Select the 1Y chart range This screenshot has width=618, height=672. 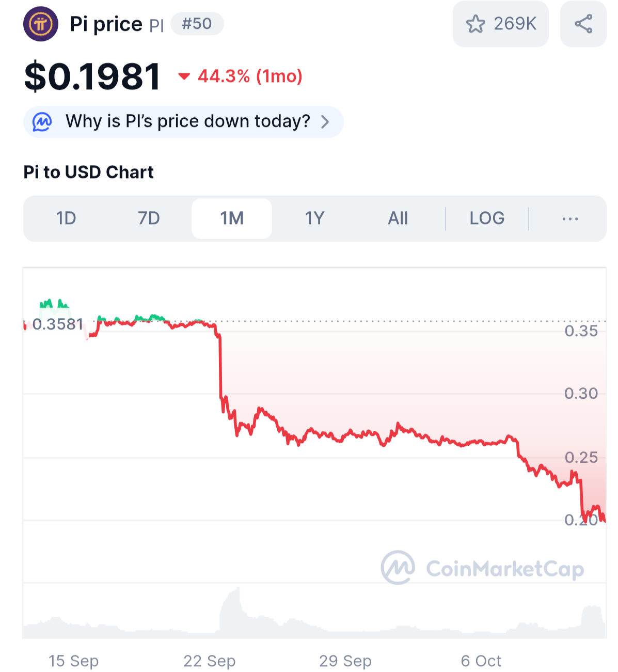point(314,218)
